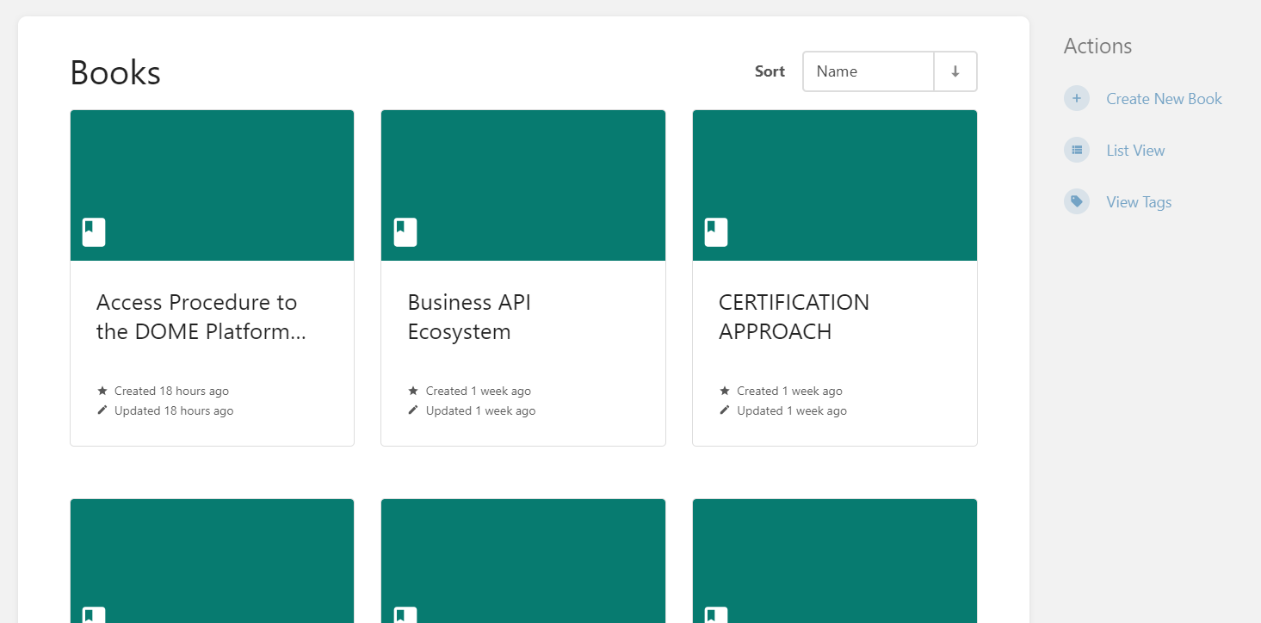
Task: Open the View Tags link
Action: click(1139, 201)
